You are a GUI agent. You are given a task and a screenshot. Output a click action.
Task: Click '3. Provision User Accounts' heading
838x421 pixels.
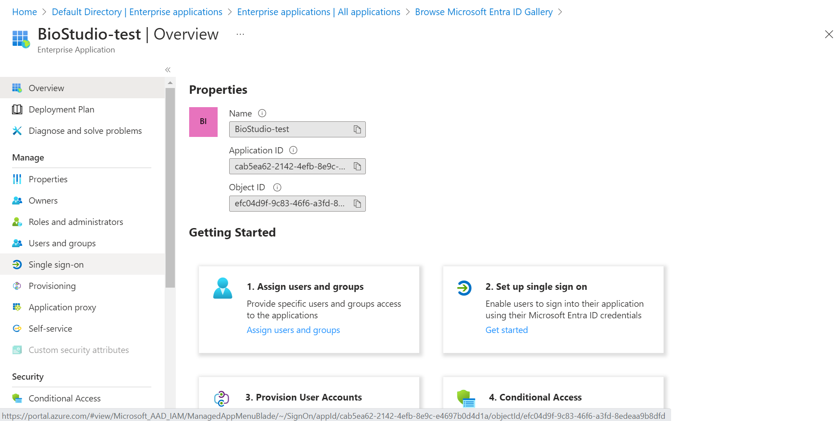[304, 397]
